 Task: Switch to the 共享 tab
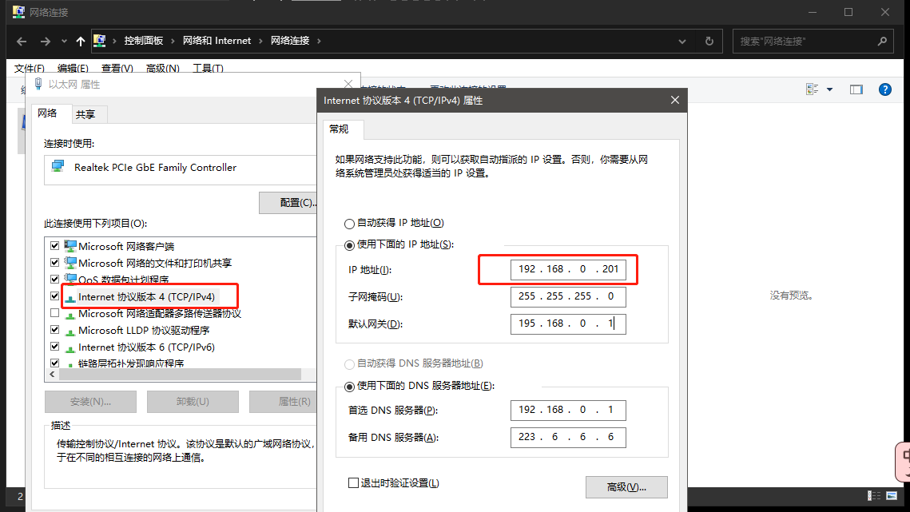(85, 115)
